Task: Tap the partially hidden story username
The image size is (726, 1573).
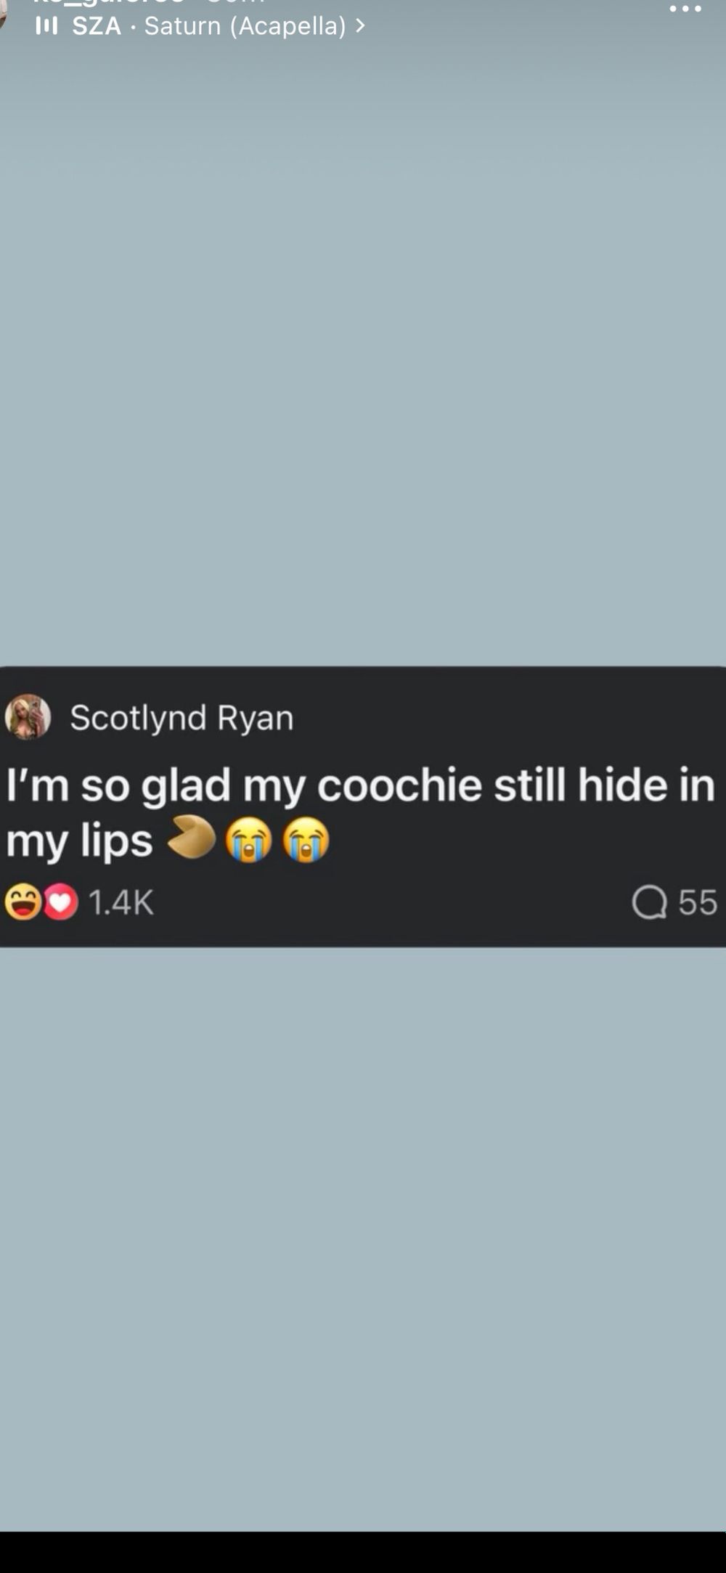Action: [109, 3]
